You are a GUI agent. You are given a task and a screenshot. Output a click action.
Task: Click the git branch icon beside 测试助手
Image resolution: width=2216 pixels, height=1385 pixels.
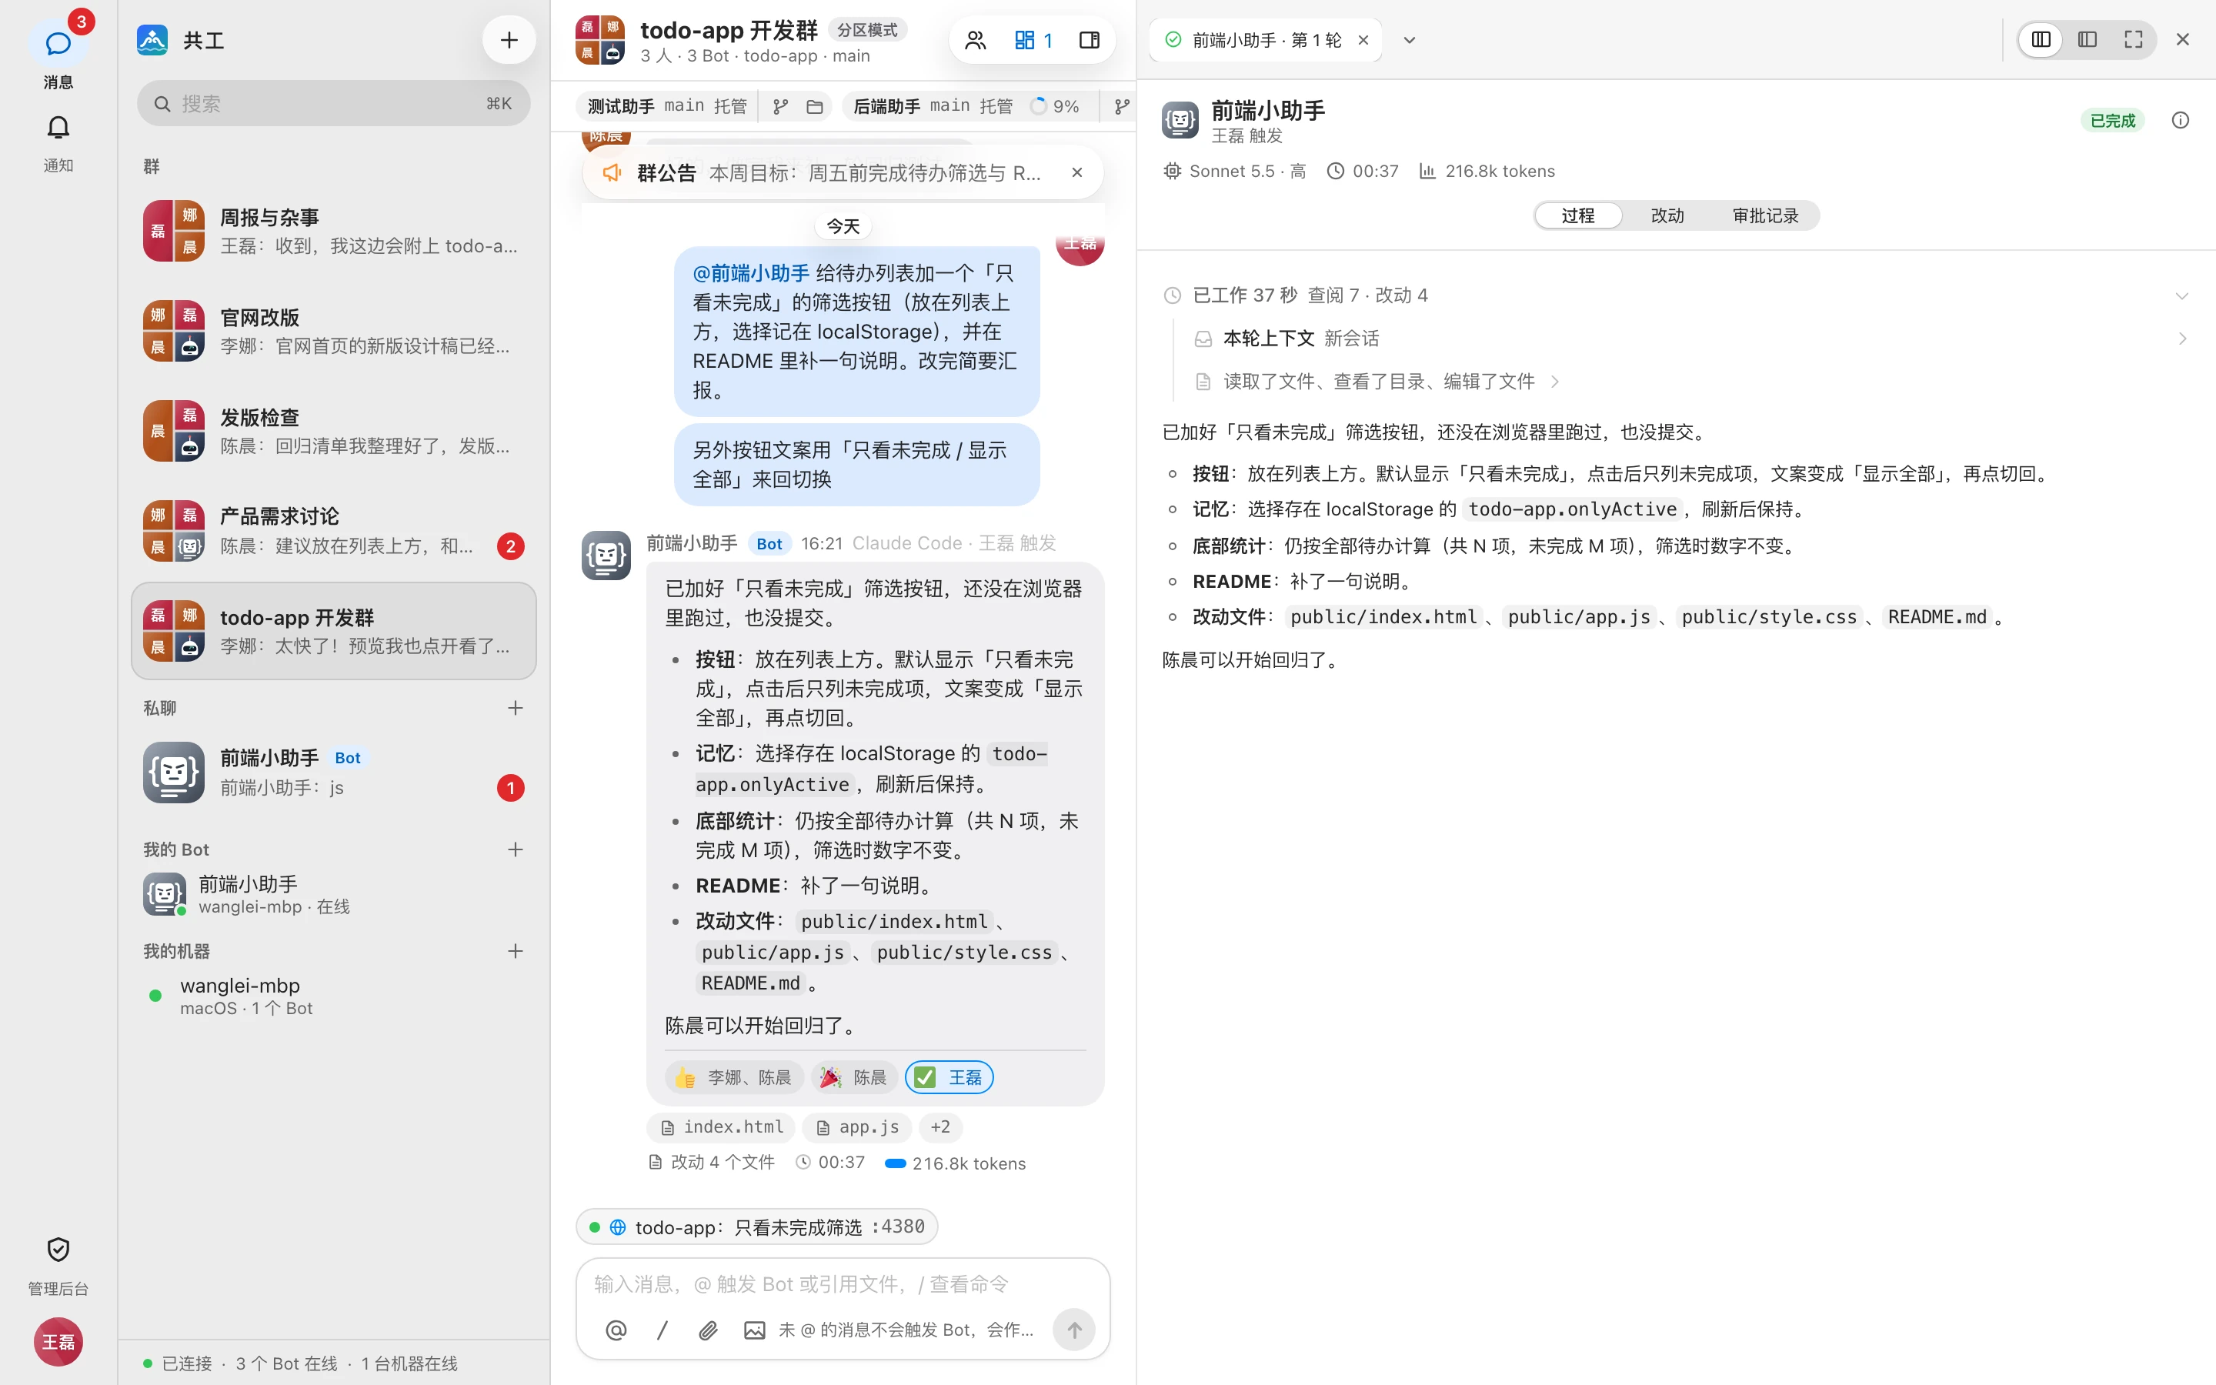click(x=780, y=106)
